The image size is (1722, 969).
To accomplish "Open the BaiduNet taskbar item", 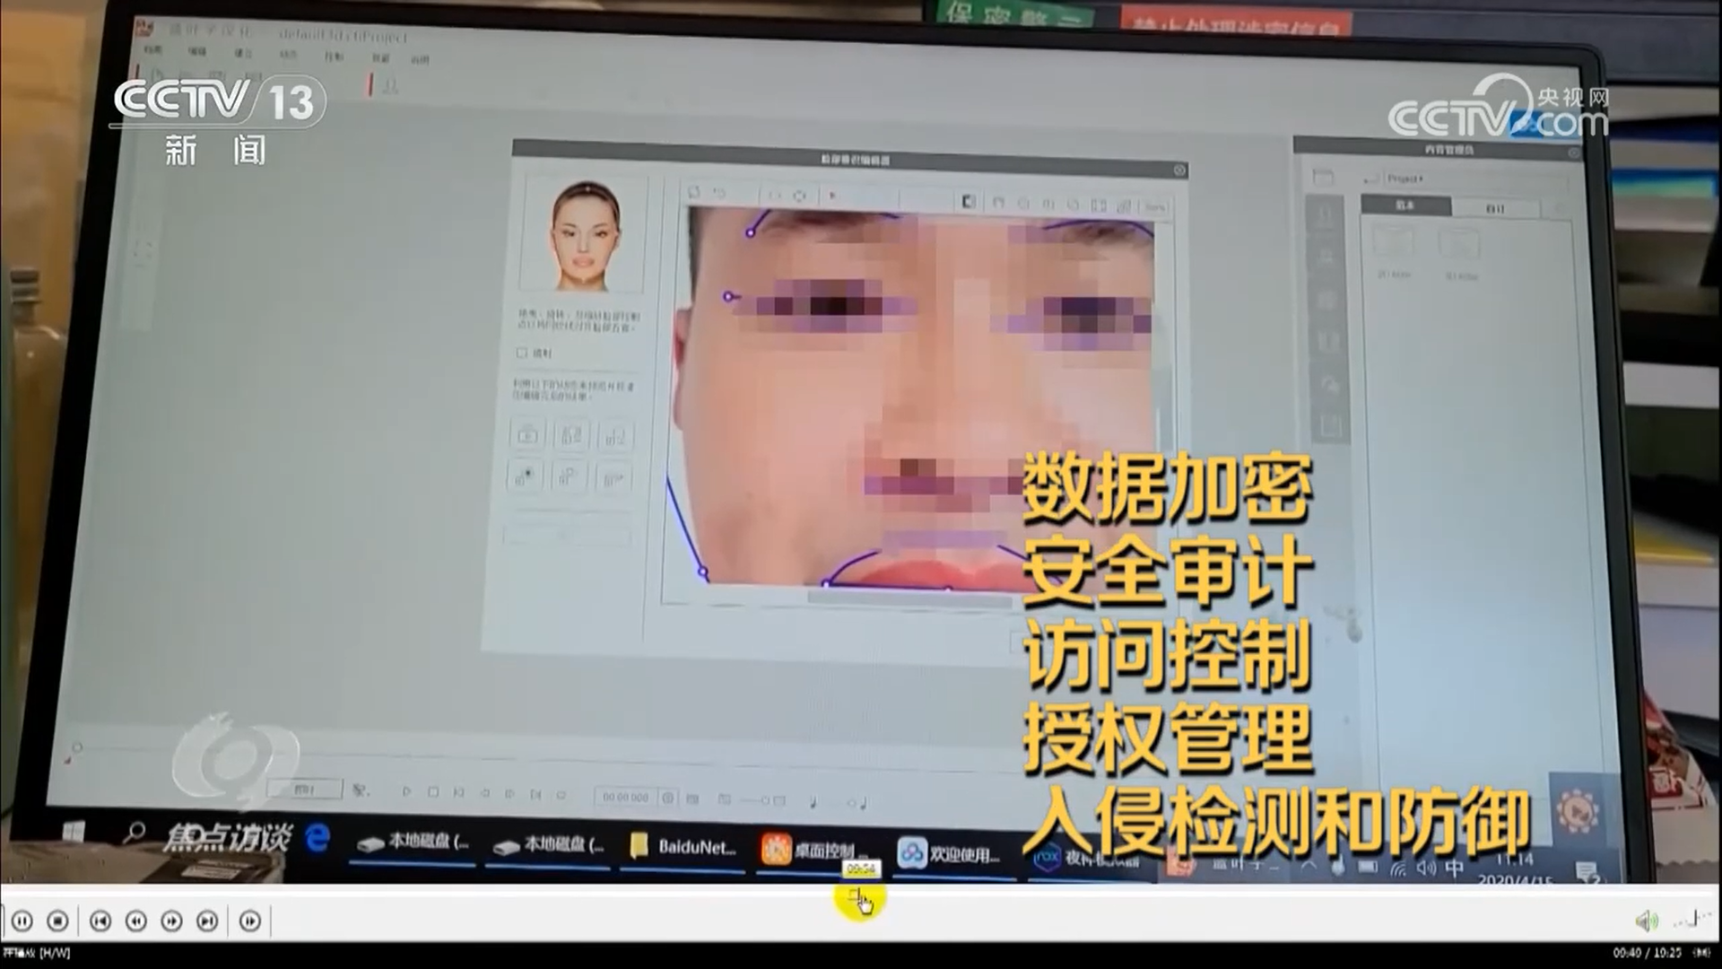I will (683, 847).
